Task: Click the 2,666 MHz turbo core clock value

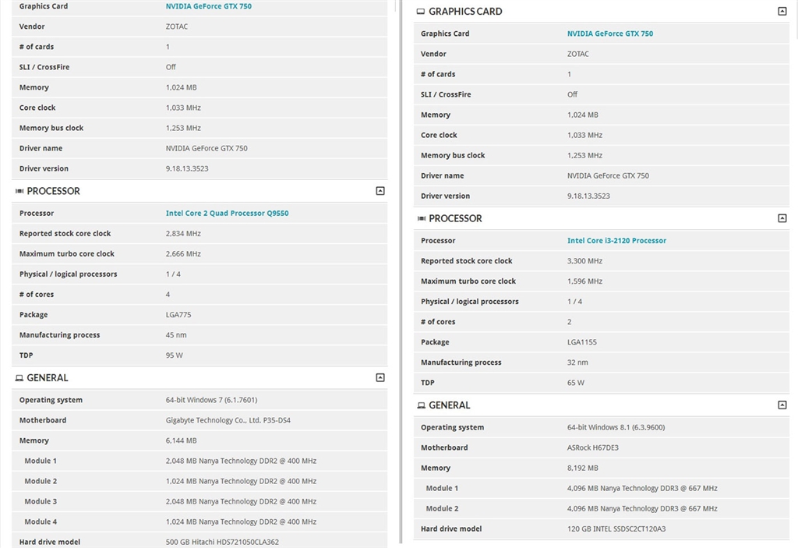Action: (x=183, y=254)
